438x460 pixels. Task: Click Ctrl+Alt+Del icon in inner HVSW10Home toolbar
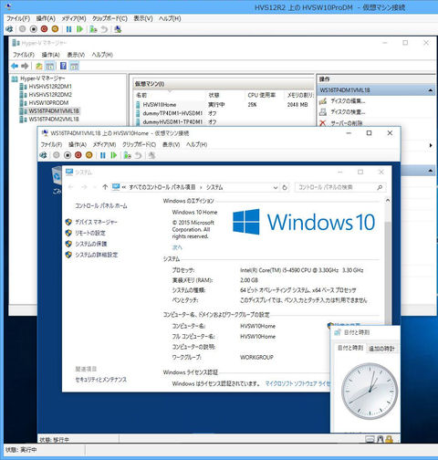43,155
